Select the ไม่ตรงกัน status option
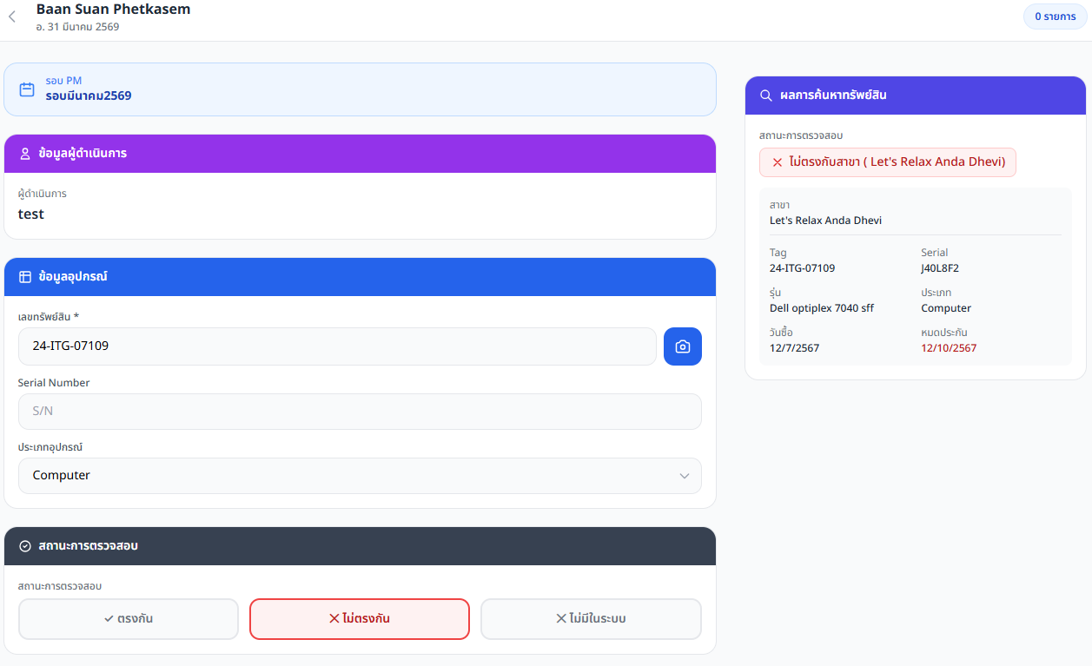Viewport: 1092px width, 666px height. [360, 619]
